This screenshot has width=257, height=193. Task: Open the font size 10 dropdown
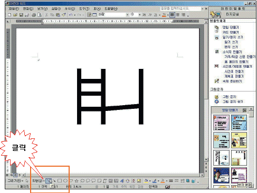[x=139, y=15]
